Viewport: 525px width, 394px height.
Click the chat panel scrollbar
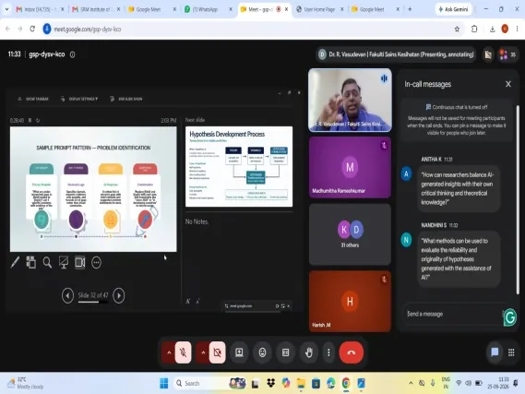coord(518,200)
